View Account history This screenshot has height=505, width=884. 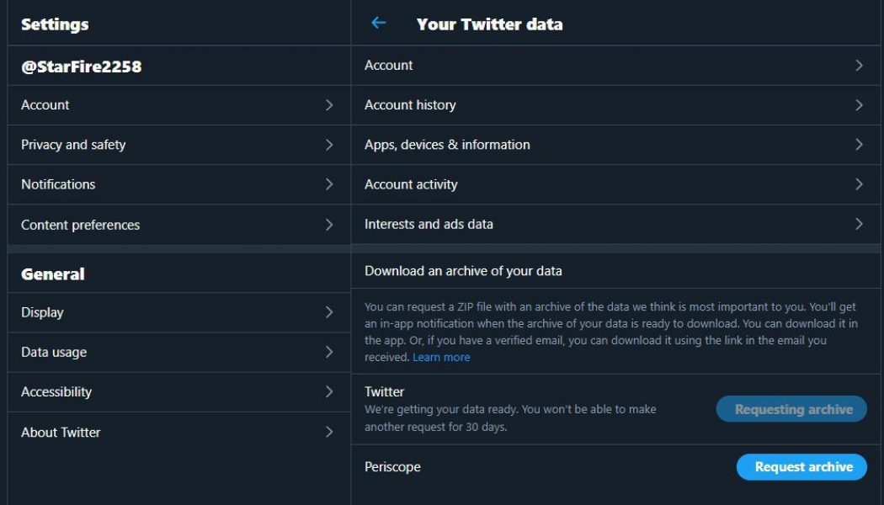[409, 104]
